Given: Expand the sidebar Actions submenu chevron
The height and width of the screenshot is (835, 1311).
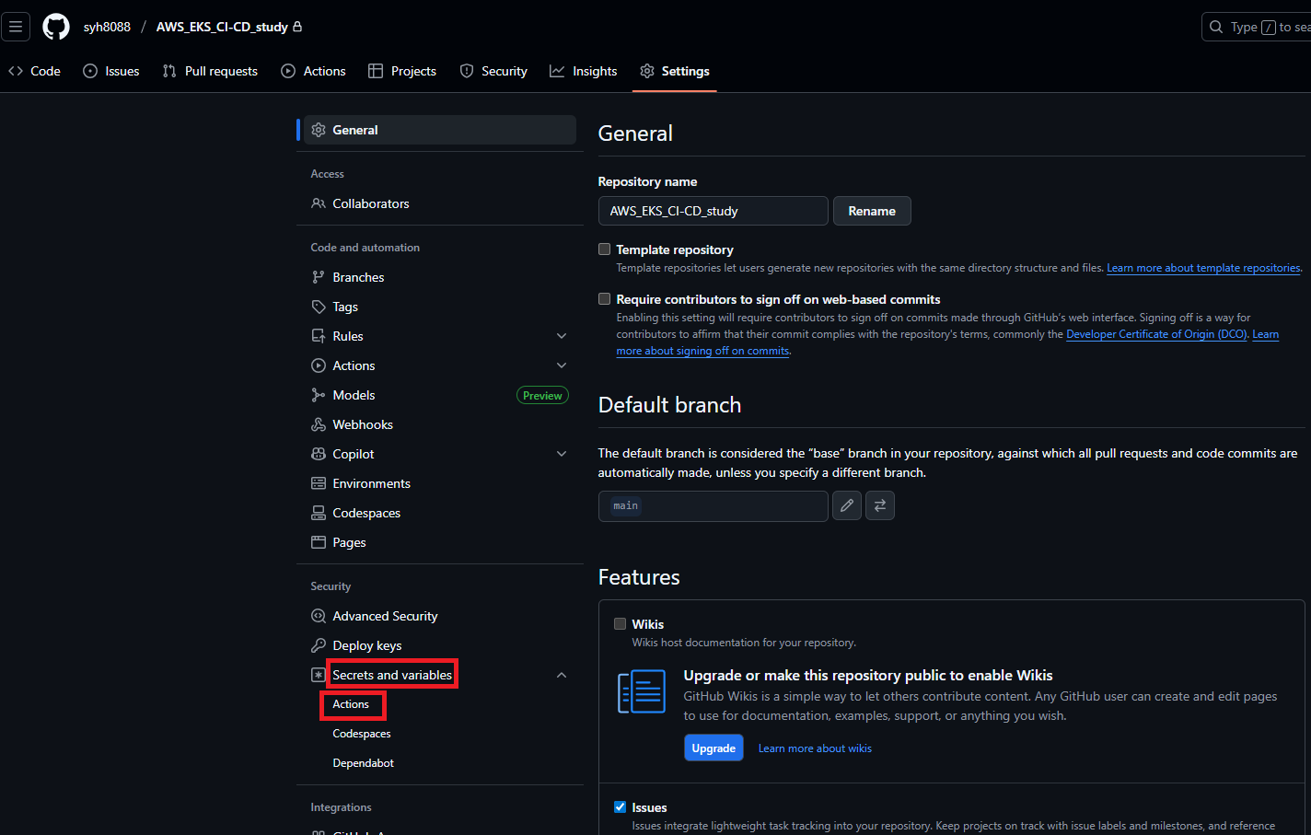Looking at the screenshot, I should [x=562, y=365].
